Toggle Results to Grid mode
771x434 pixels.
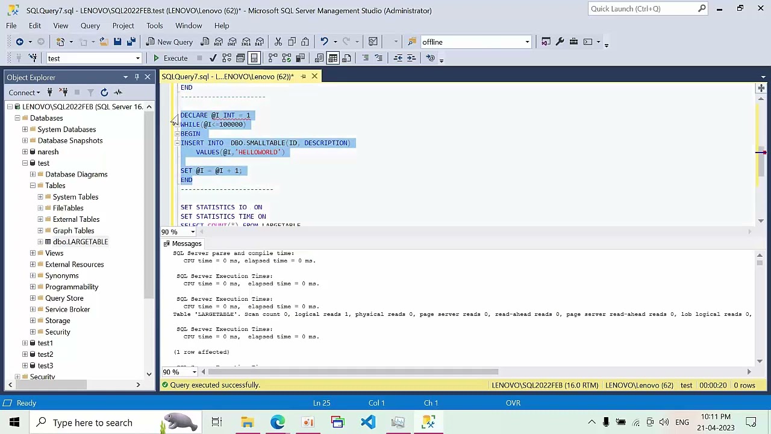(333, 58)
